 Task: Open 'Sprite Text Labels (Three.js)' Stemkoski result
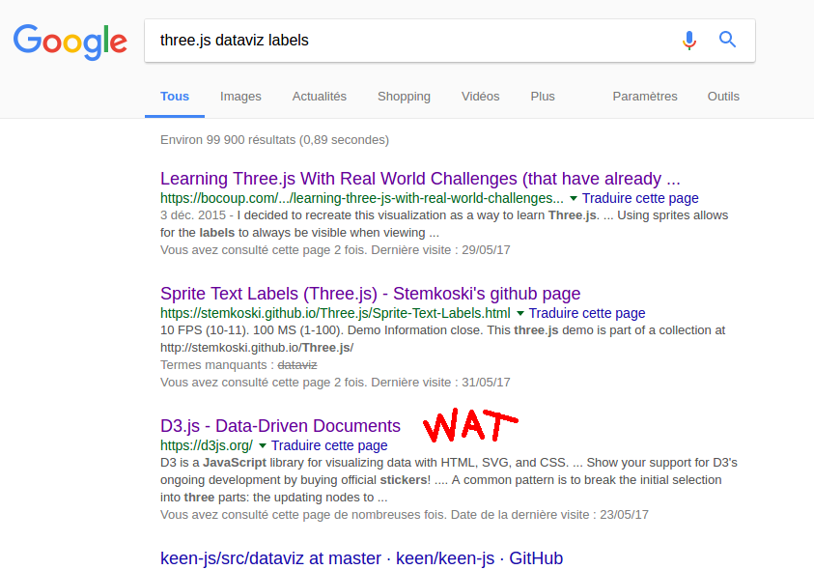370,294
